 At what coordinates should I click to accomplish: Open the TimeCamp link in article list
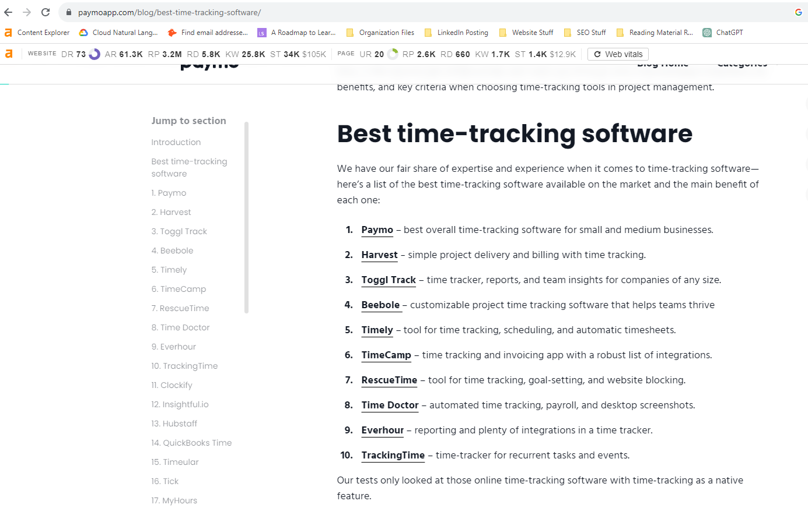[x=386, y=355]
